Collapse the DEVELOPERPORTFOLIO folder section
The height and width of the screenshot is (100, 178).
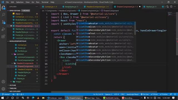[x=18, y=41]
